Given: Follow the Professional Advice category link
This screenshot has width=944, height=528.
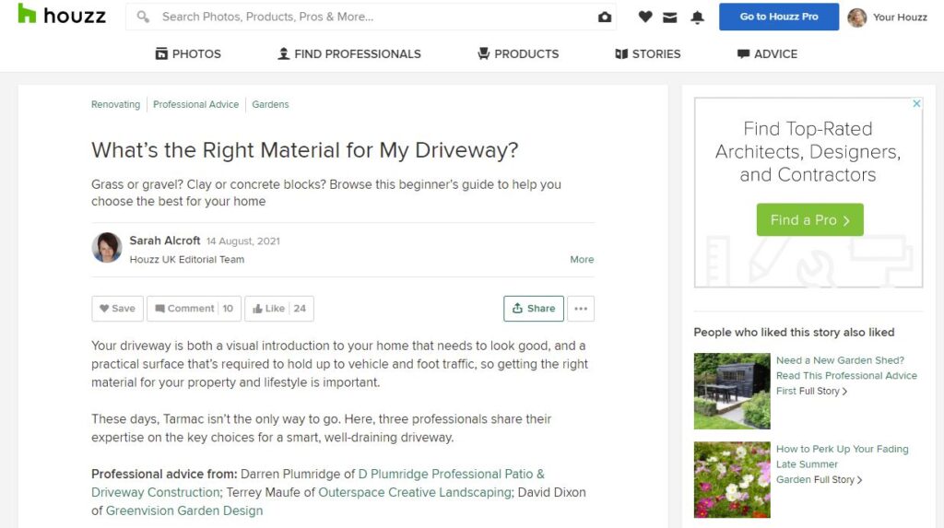Looking at the screenshot, I should coord(195,104).
